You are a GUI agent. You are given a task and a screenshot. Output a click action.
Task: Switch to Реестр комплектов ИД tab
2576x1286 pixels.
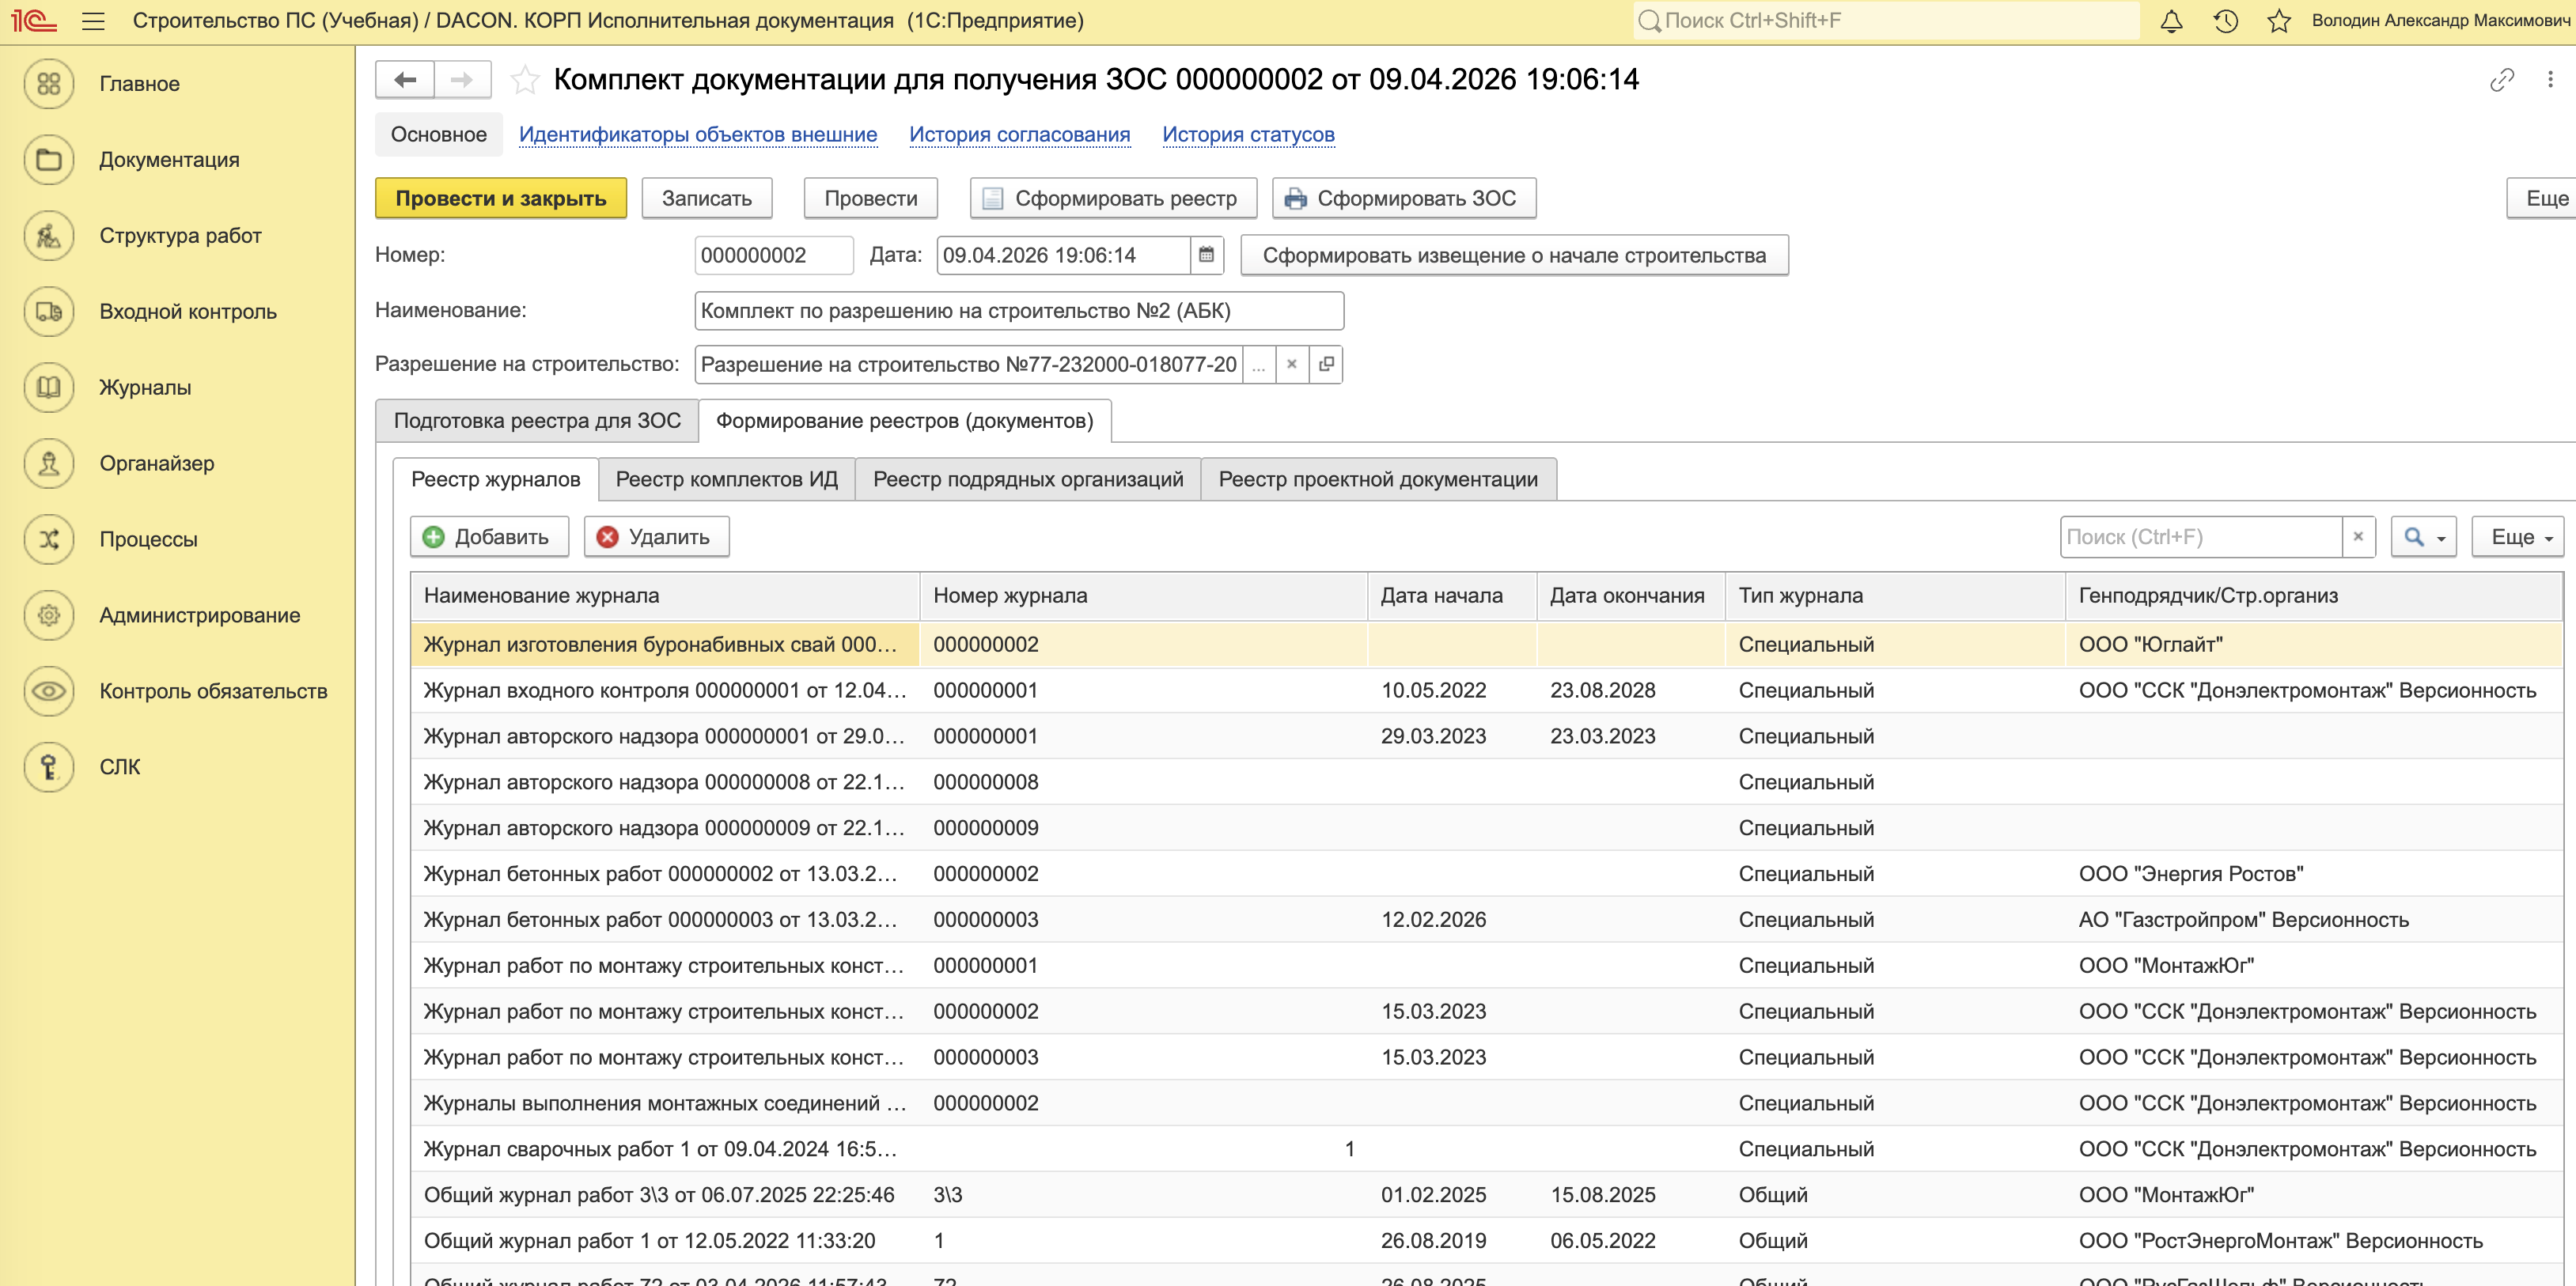tap(726, 480)
